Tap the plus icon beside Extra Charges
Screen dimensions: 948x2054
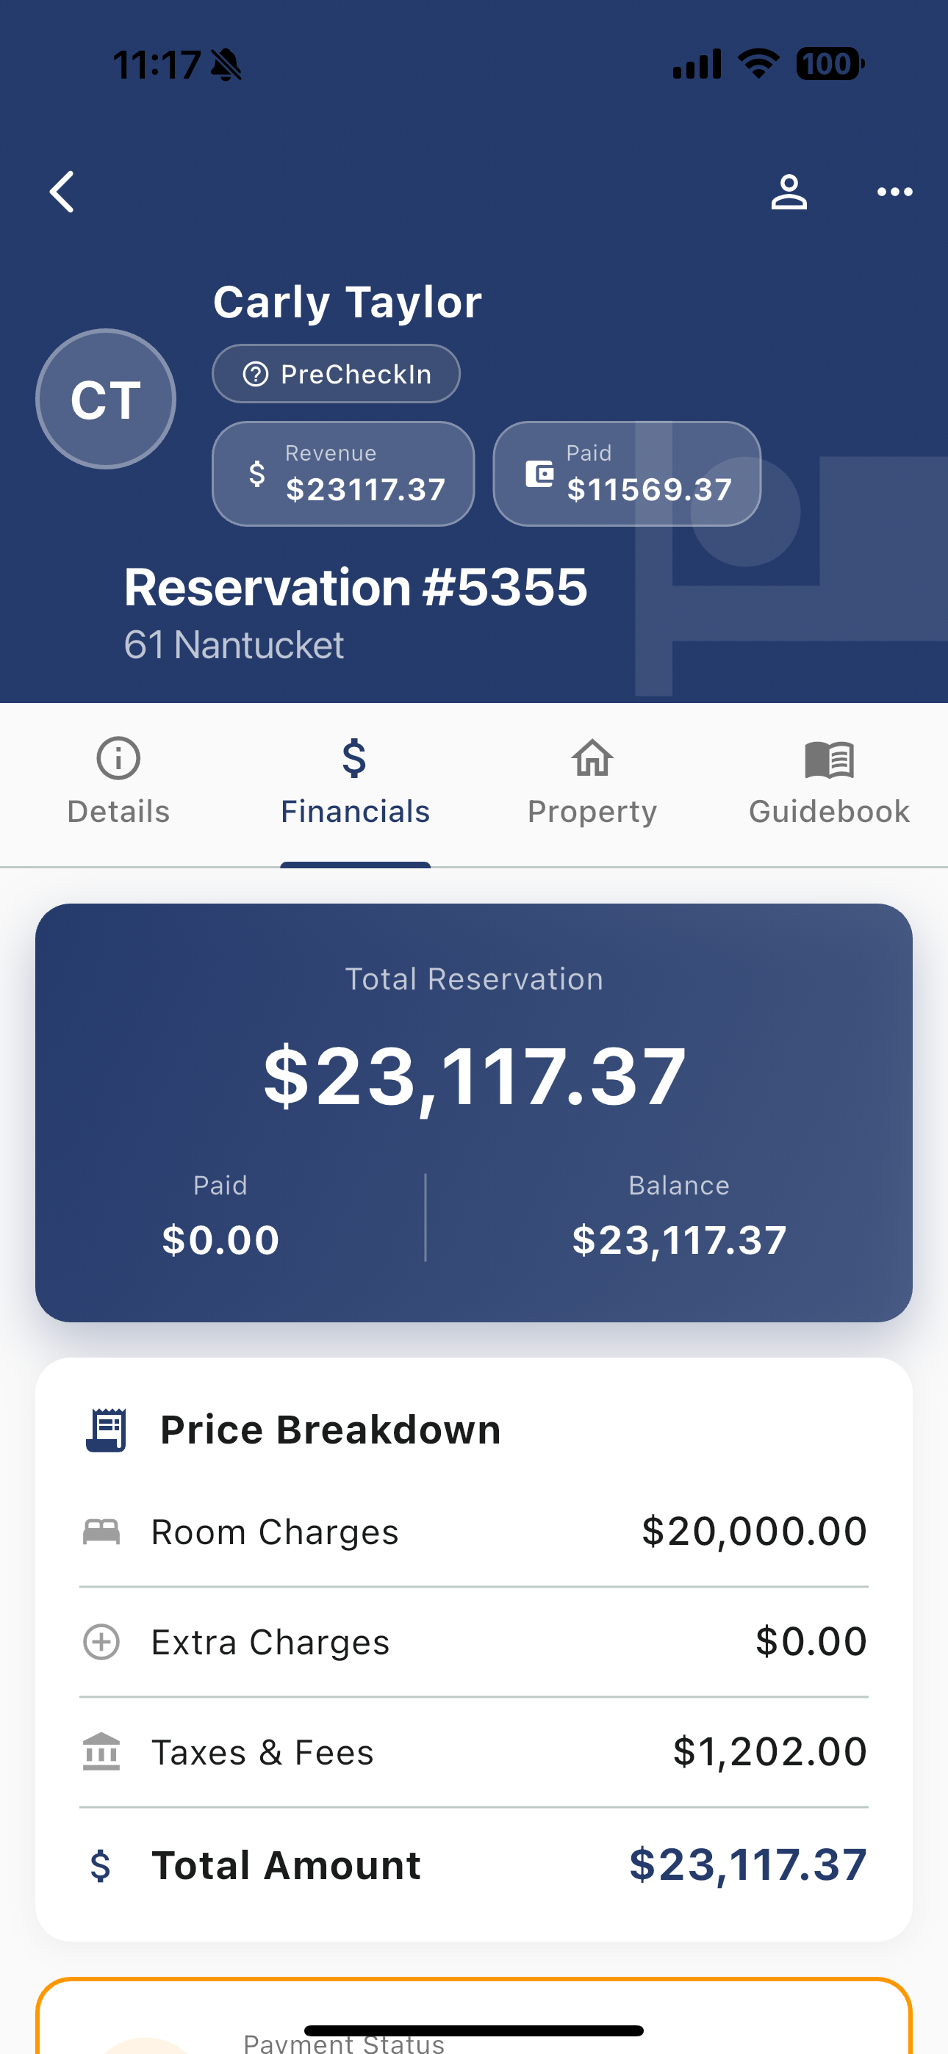point(101,1642)
